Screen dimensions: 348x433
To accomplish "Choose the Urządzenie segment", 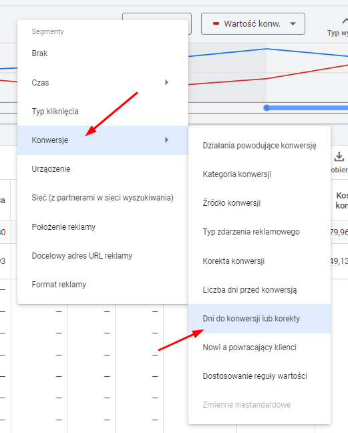I will 103,169.
